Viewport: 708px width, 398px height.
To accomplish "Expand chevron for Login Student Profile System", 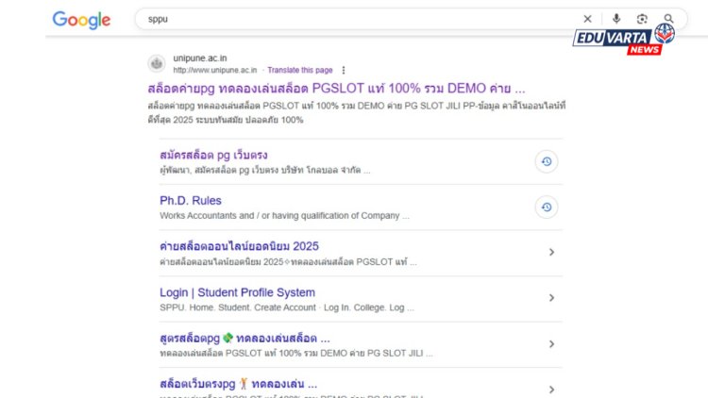I will pos(551,298).
